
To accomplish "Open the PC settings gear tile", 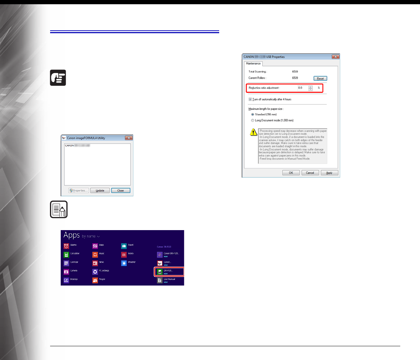I will 95,272.
